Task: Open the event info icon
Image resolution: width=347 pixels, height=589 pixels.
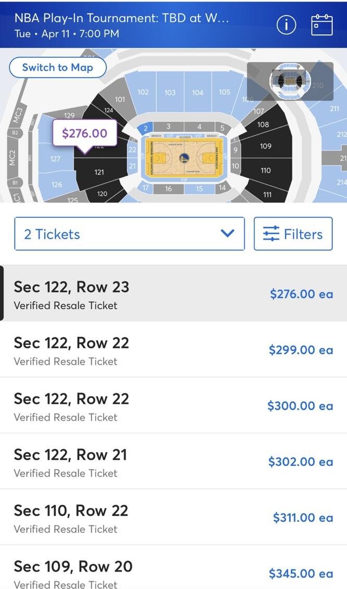Action: 286,25
